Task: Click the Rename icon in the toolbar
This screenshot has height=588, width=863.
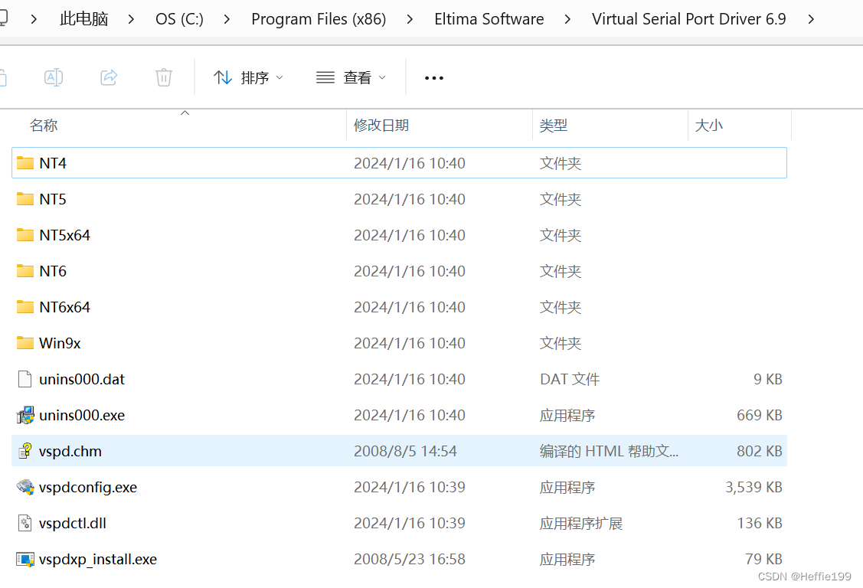Action: coord(54,77)
